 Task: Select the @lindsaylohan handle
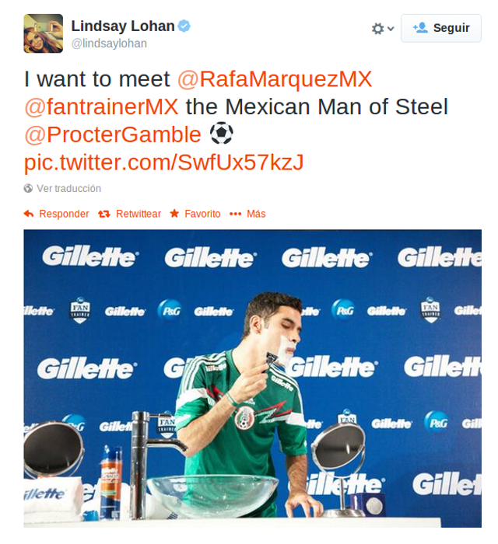coord(109,44)
